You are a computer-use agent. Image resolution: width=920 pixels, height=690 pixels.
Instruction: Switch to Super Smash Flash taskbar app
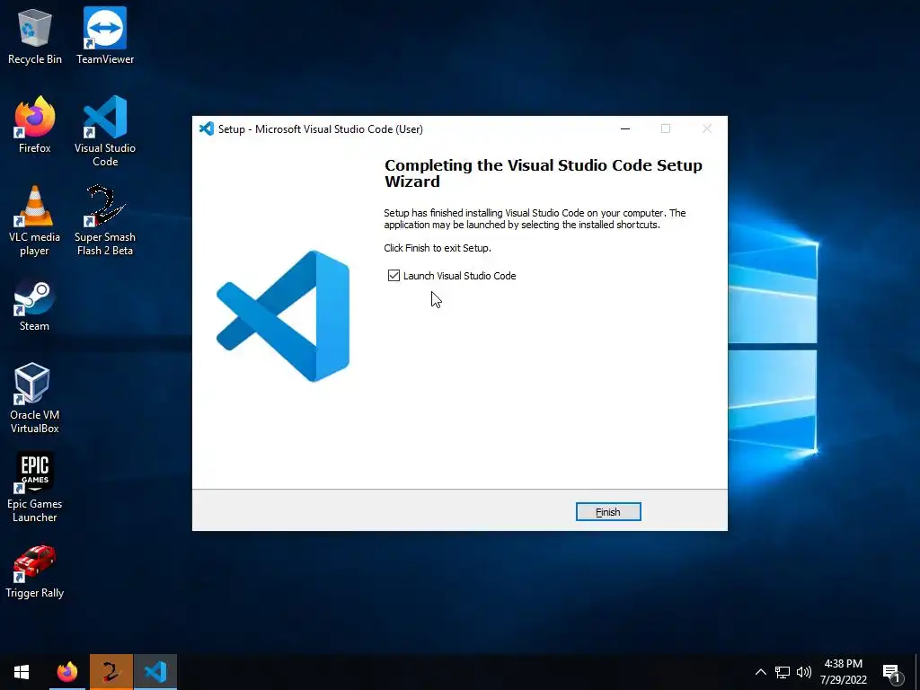(x=111, y=672)
